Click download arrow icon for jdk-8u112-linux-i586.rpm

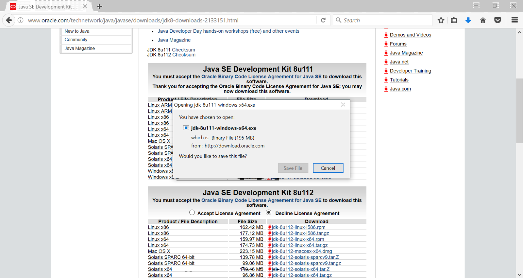[270, 227]
